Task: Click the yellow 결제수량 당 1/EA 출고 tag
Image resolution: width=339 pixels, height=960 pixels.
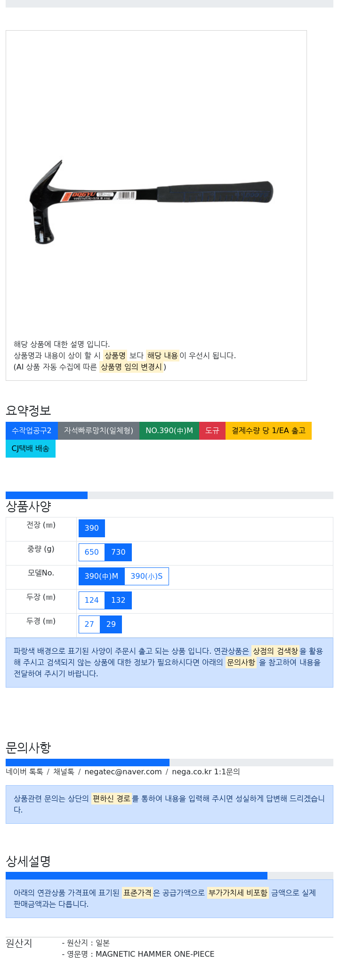Action: point(268,431)
